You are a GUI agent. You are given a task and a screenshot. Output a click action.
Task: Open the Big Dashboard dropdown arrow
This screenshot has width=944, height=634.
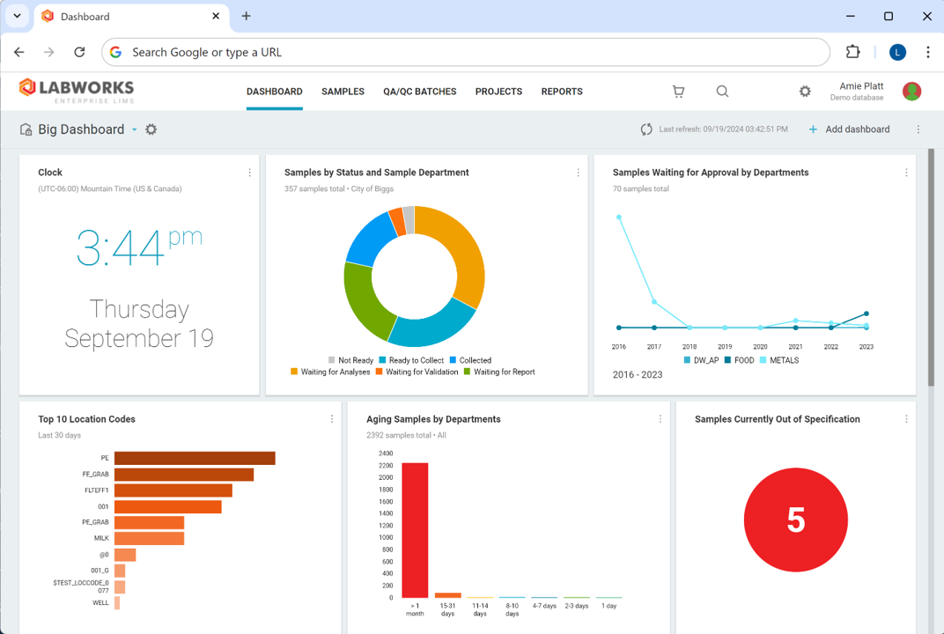[x=134, y=129]
